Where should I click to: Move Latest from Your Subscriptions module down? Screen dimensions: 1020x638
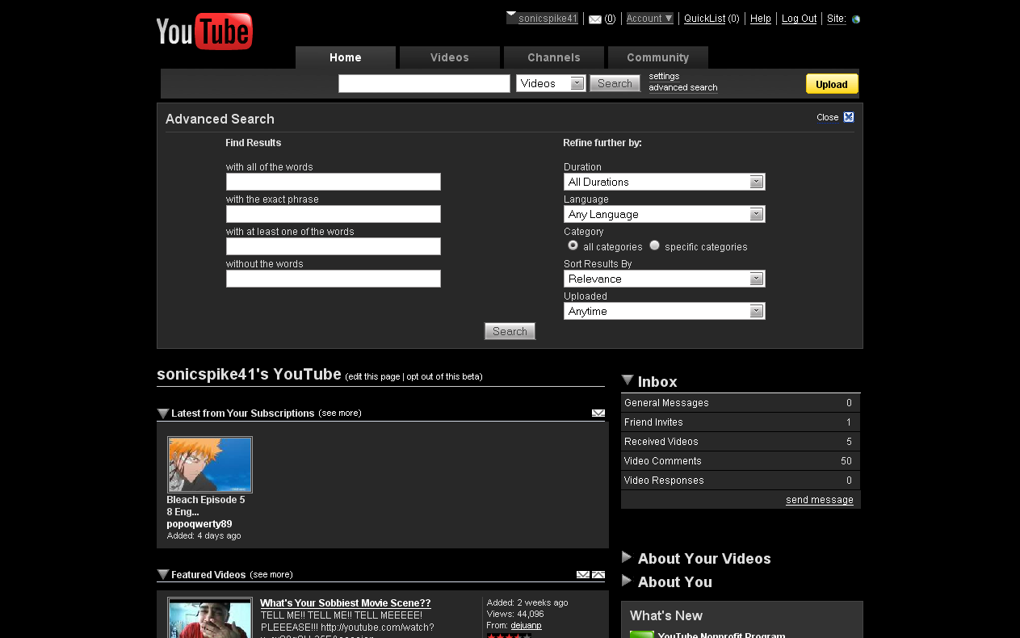tap(598, 413)
